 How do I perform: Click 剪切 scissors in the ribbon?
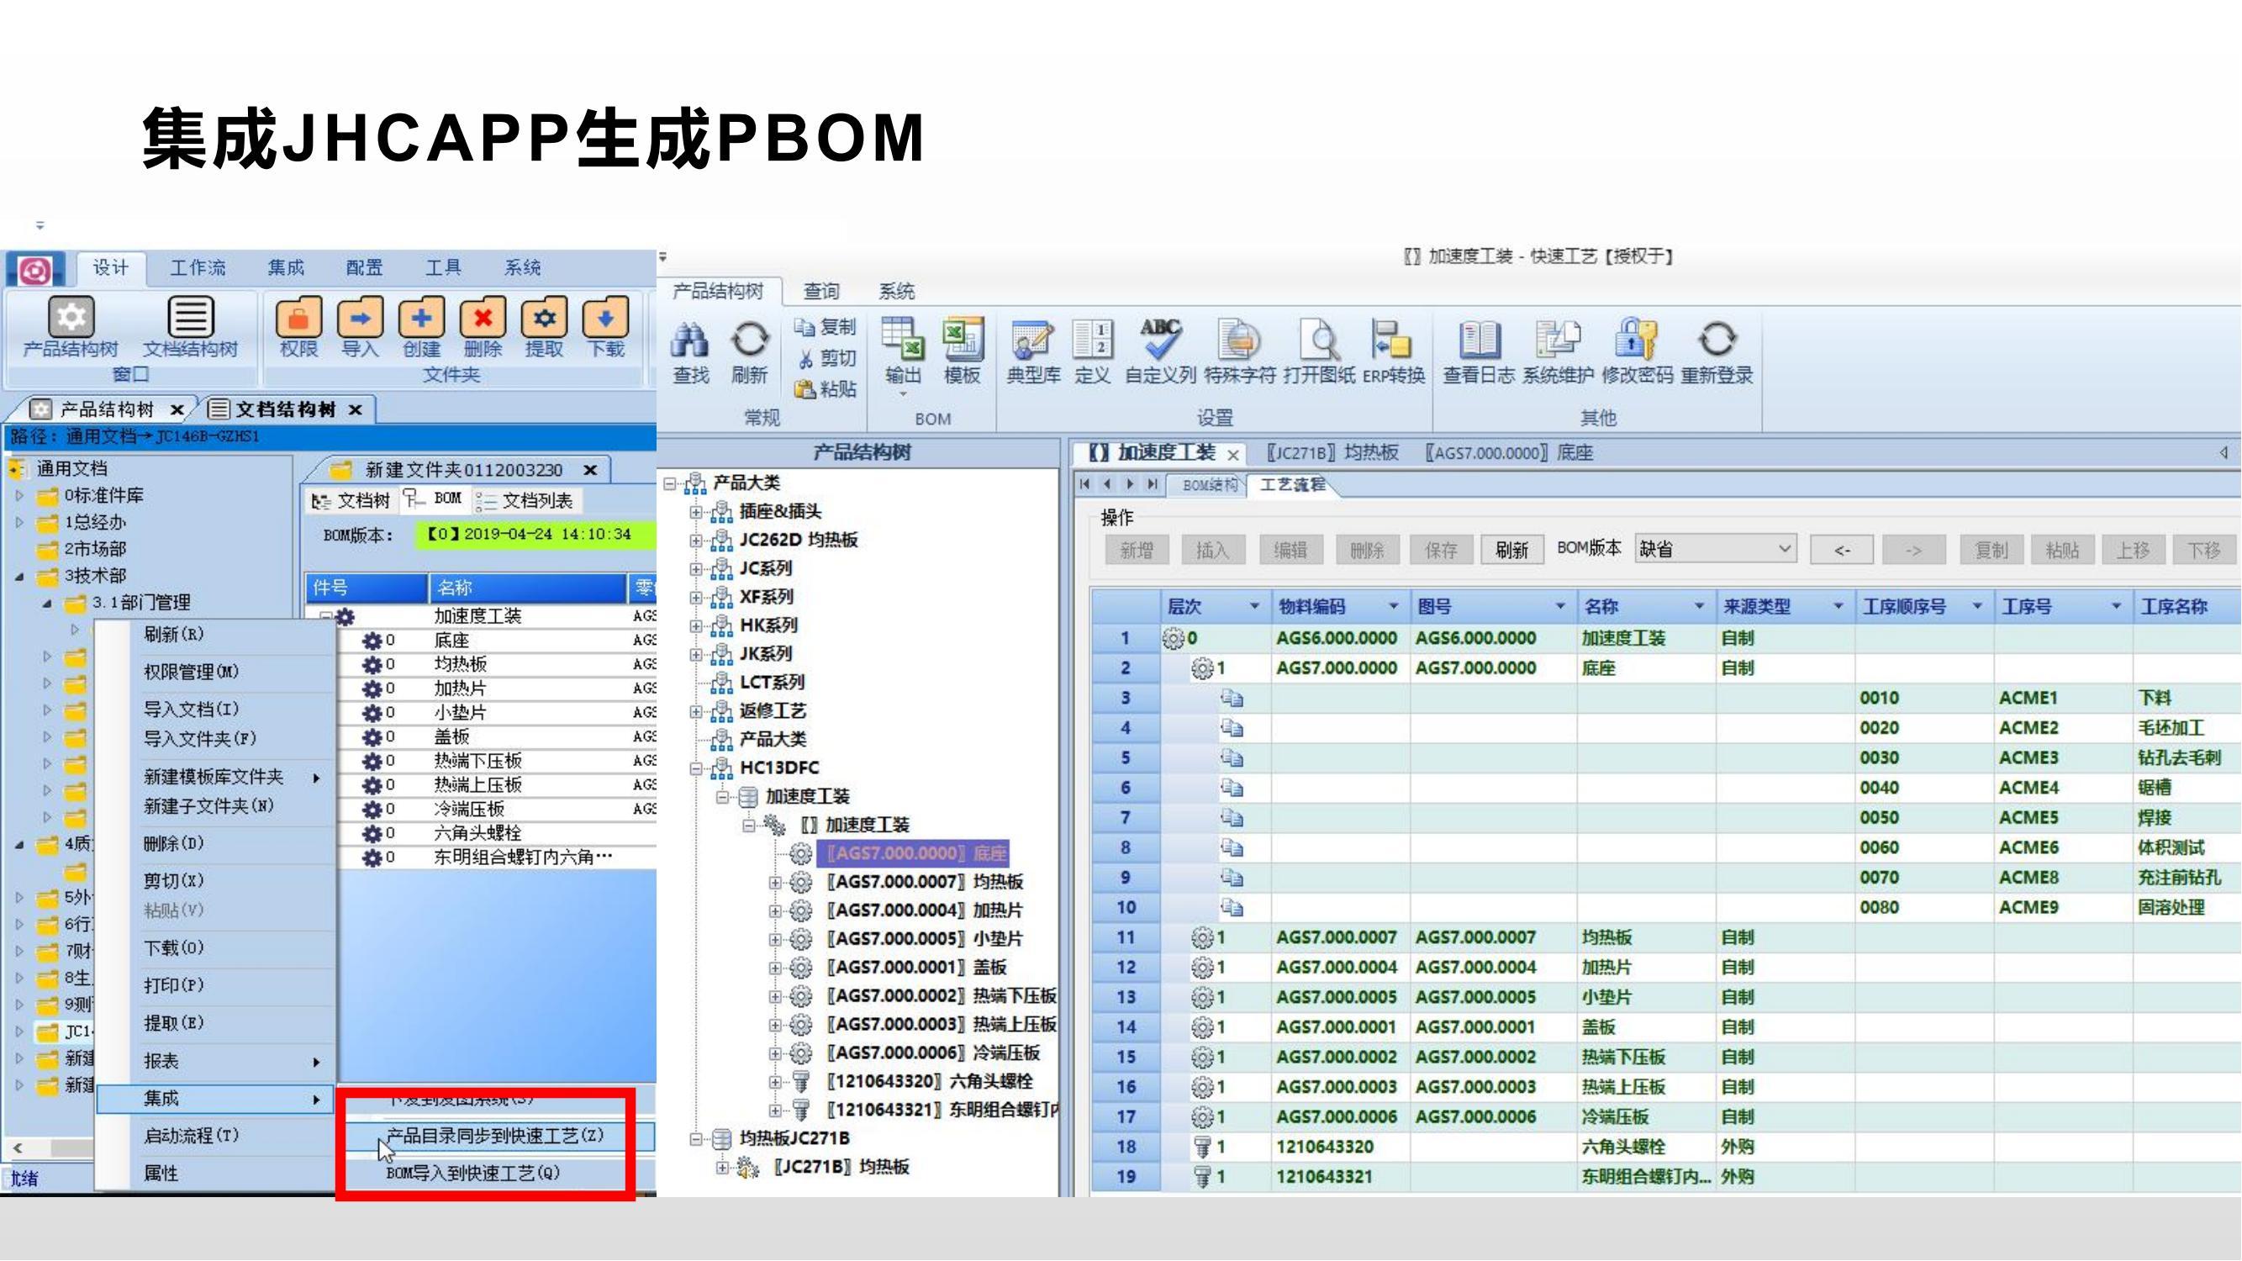[827, 359]
